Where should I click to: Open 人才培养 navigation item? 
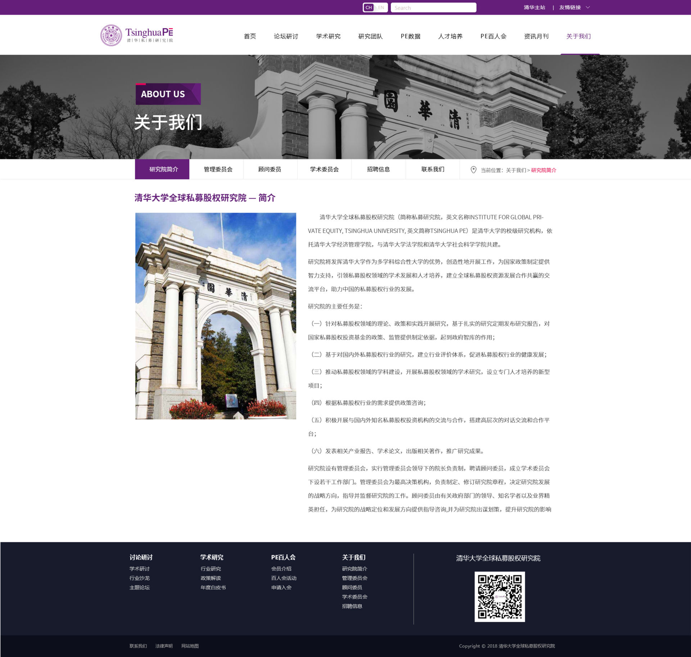coord(450,36)
